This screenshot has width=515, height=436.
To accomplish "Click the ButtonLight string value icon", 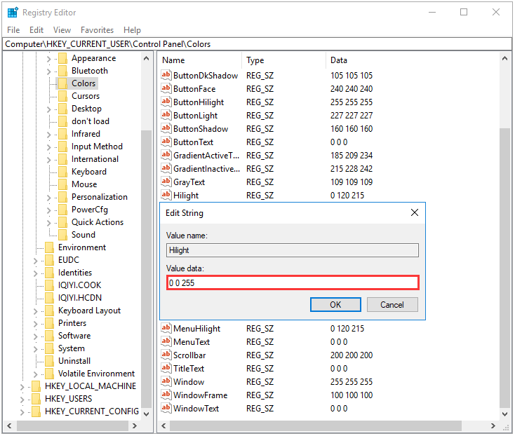I will click(x=166, y=115).
